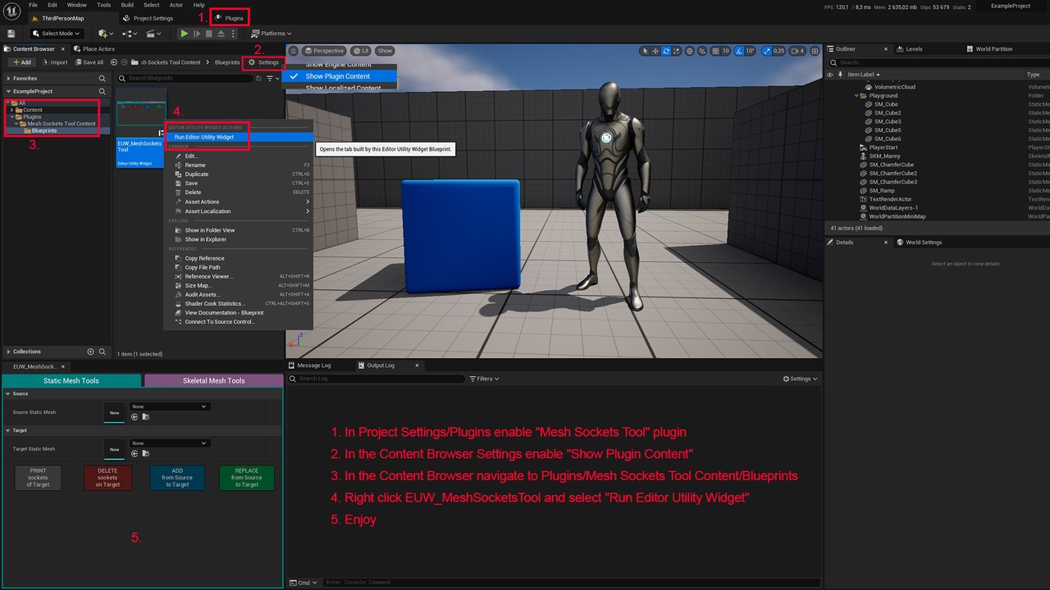Switch to the Plugins tab
The image size is (1050, 590).
230,18
